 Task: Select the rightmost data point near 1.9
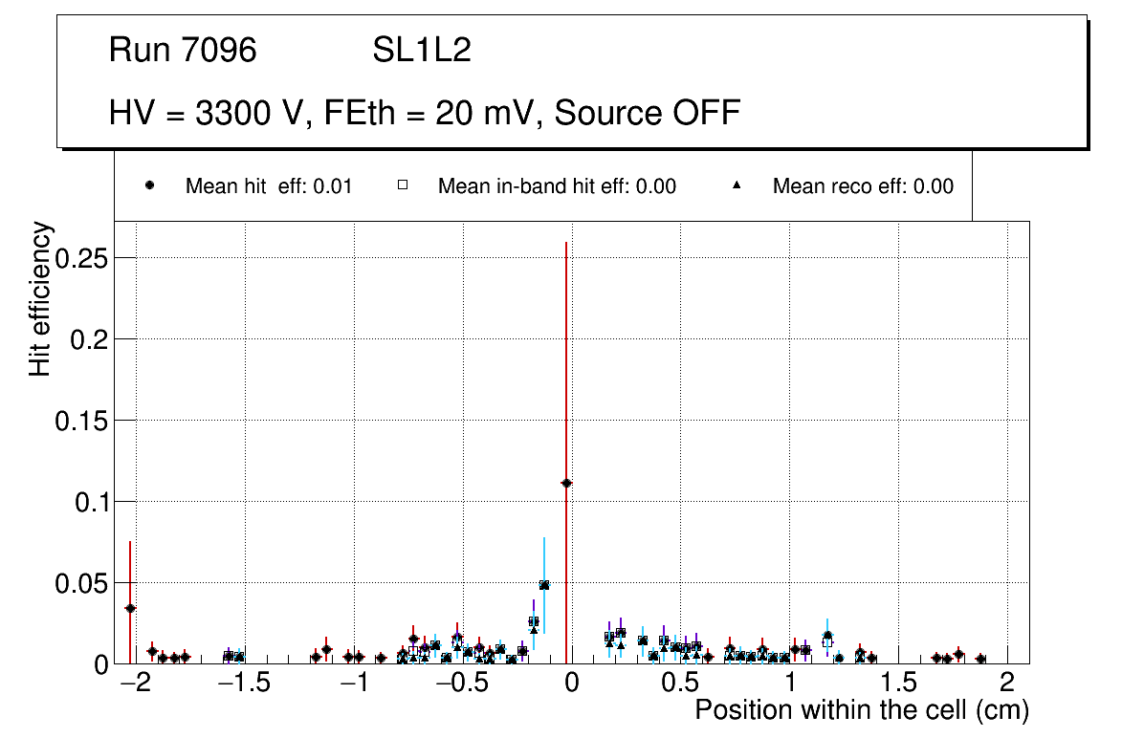click(980, 659)
